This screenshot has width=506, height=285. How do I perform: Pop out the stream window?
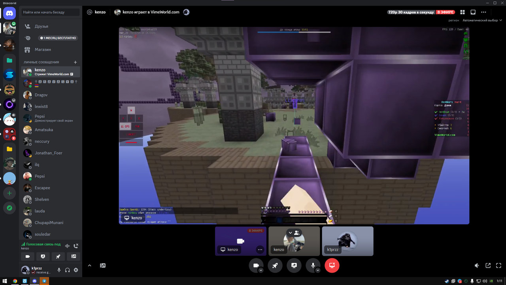click(x=488, y=266)
